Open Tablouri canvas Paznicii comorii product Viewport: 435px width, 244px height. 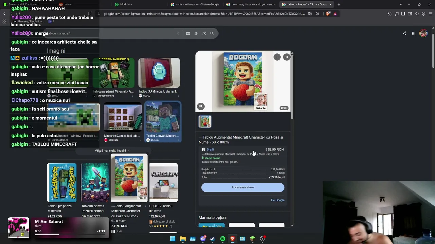[x=95, y=191]
